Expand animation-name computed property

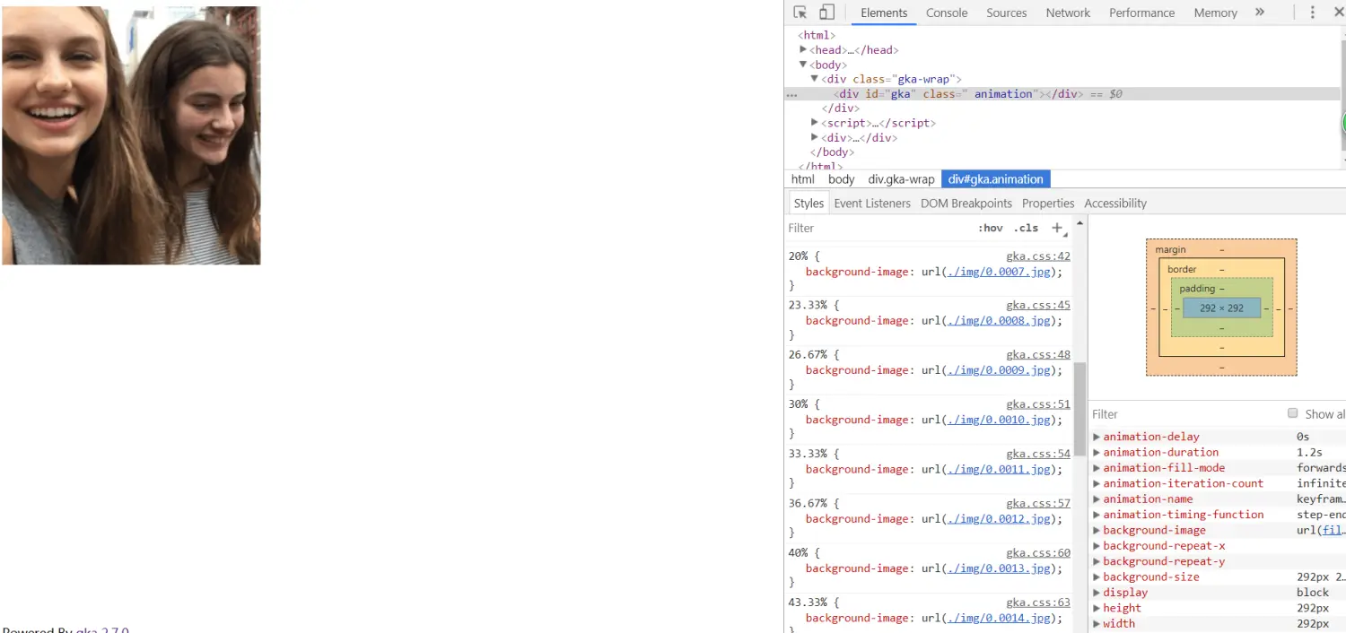coord(1097,499)
